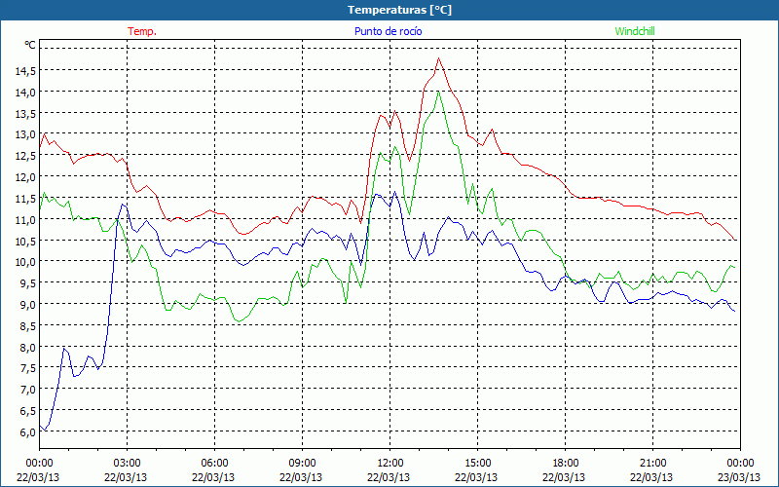Click the 18:00 time axis label
Image resolution: width=779 pixels, height=487 pixels.
click(565, 464)
